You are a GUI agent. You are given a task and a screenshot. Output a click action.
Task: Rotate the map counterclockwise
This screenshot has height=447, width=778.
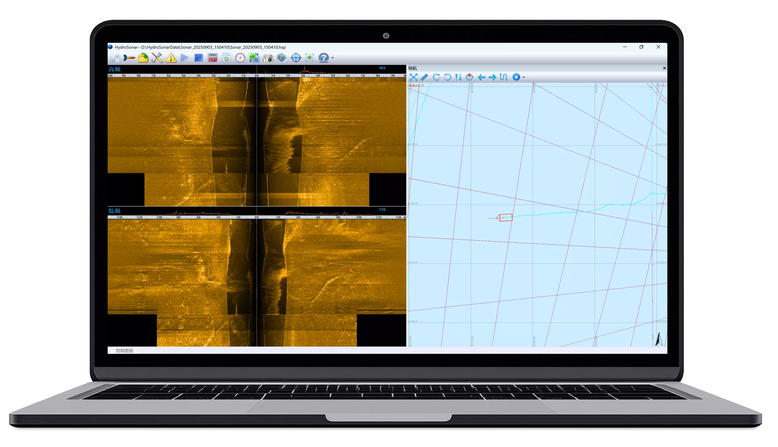pos(448,77)
